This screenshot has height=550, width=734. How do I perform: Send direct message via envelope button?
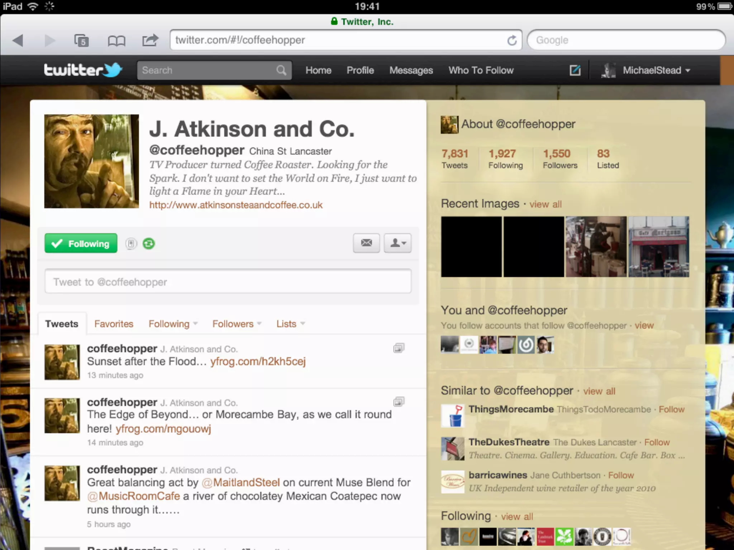(366, 243)
